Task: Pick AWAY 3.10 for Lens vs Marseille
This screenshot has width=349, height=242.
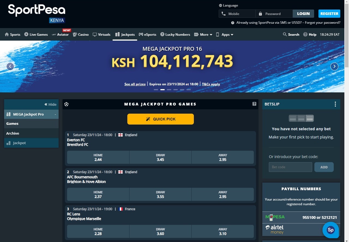Action: point(223,231)
